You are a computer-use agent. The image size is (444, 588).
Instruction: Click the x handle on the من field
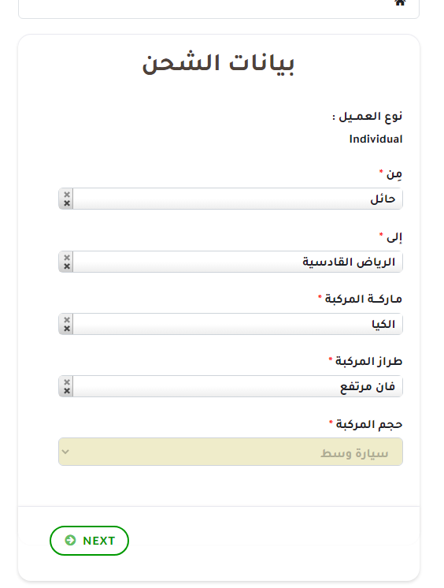[x=66, y=199]
